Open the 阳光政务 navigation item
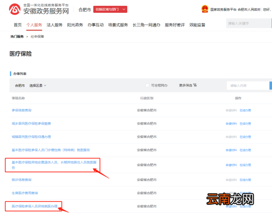This screenshot has width=272, height=213. pyautogui.click(x=75, y=25)
